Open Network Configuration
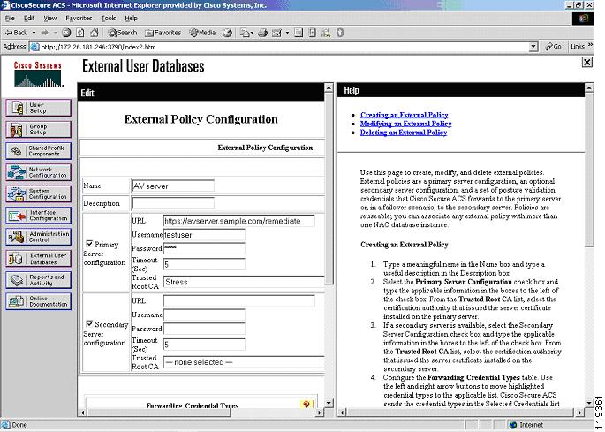Viewport: 605px width, 432px height. tap(38, 172)
